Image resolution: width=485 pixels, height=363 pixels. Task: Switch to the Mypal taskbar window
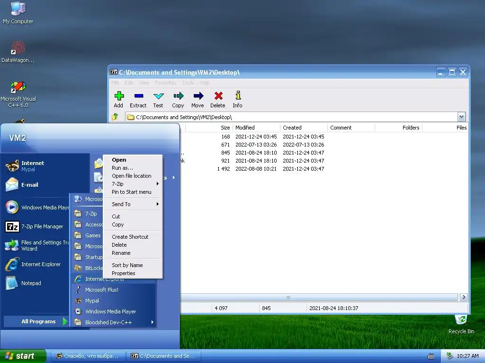88,356
